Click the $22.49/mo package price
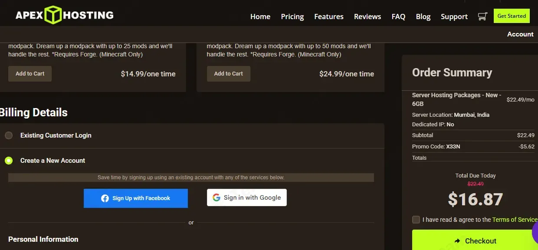 pyautogui.click(x=521, y=99)
